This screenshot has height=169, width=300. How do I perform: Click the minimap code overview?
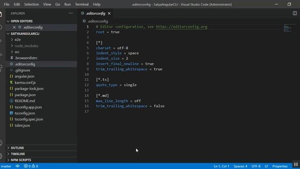[x=287, y=28]
